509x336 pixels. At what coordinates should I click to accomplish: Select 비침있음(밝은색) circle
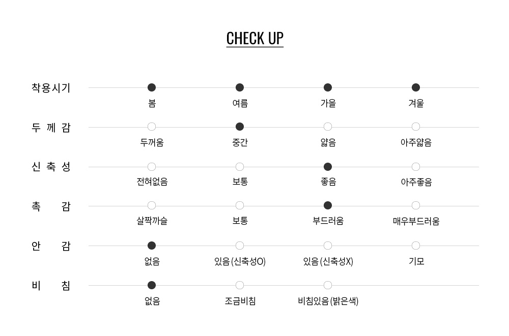tap(328, 285)
